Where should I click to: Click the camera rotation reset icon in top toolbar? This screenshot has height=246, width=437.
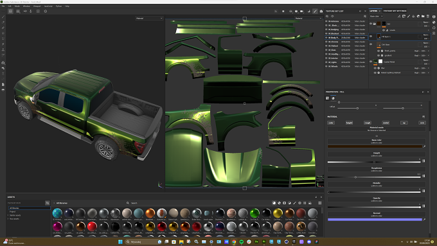[x=46, y=12]
